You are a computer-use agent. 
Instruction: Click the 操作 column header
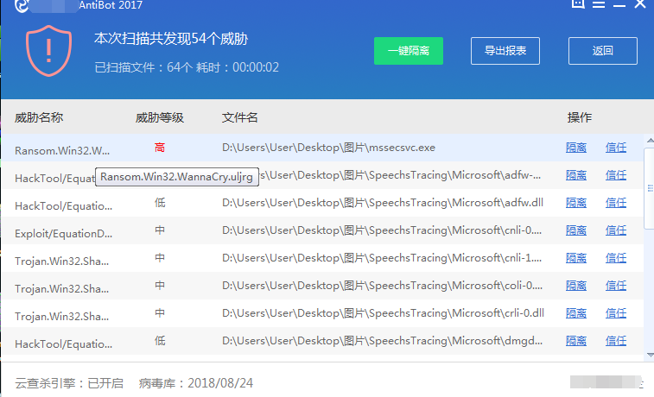pyautogui.click(x=580, y=117)
